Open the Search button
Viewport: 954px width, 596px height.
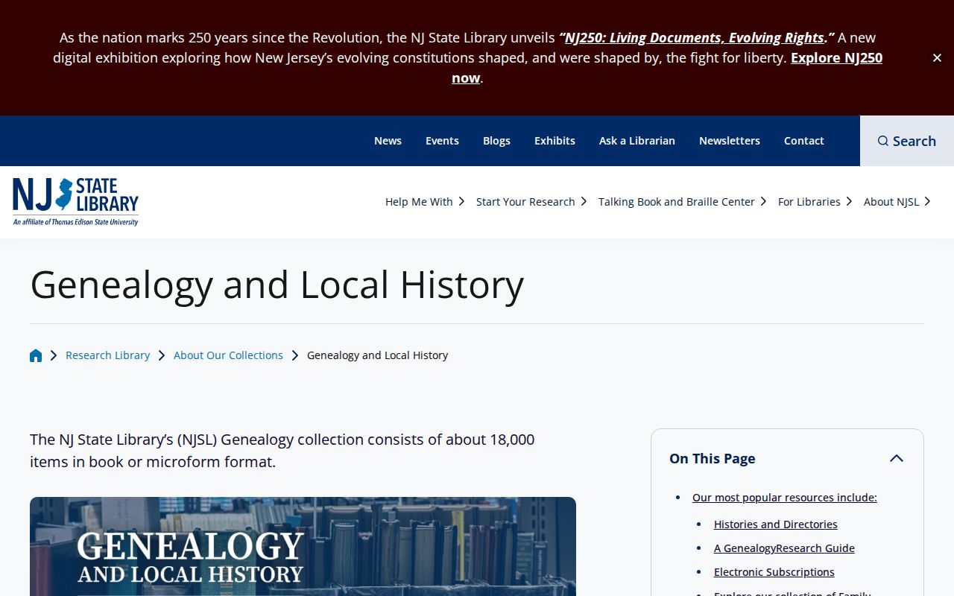(x=907, y=141)
